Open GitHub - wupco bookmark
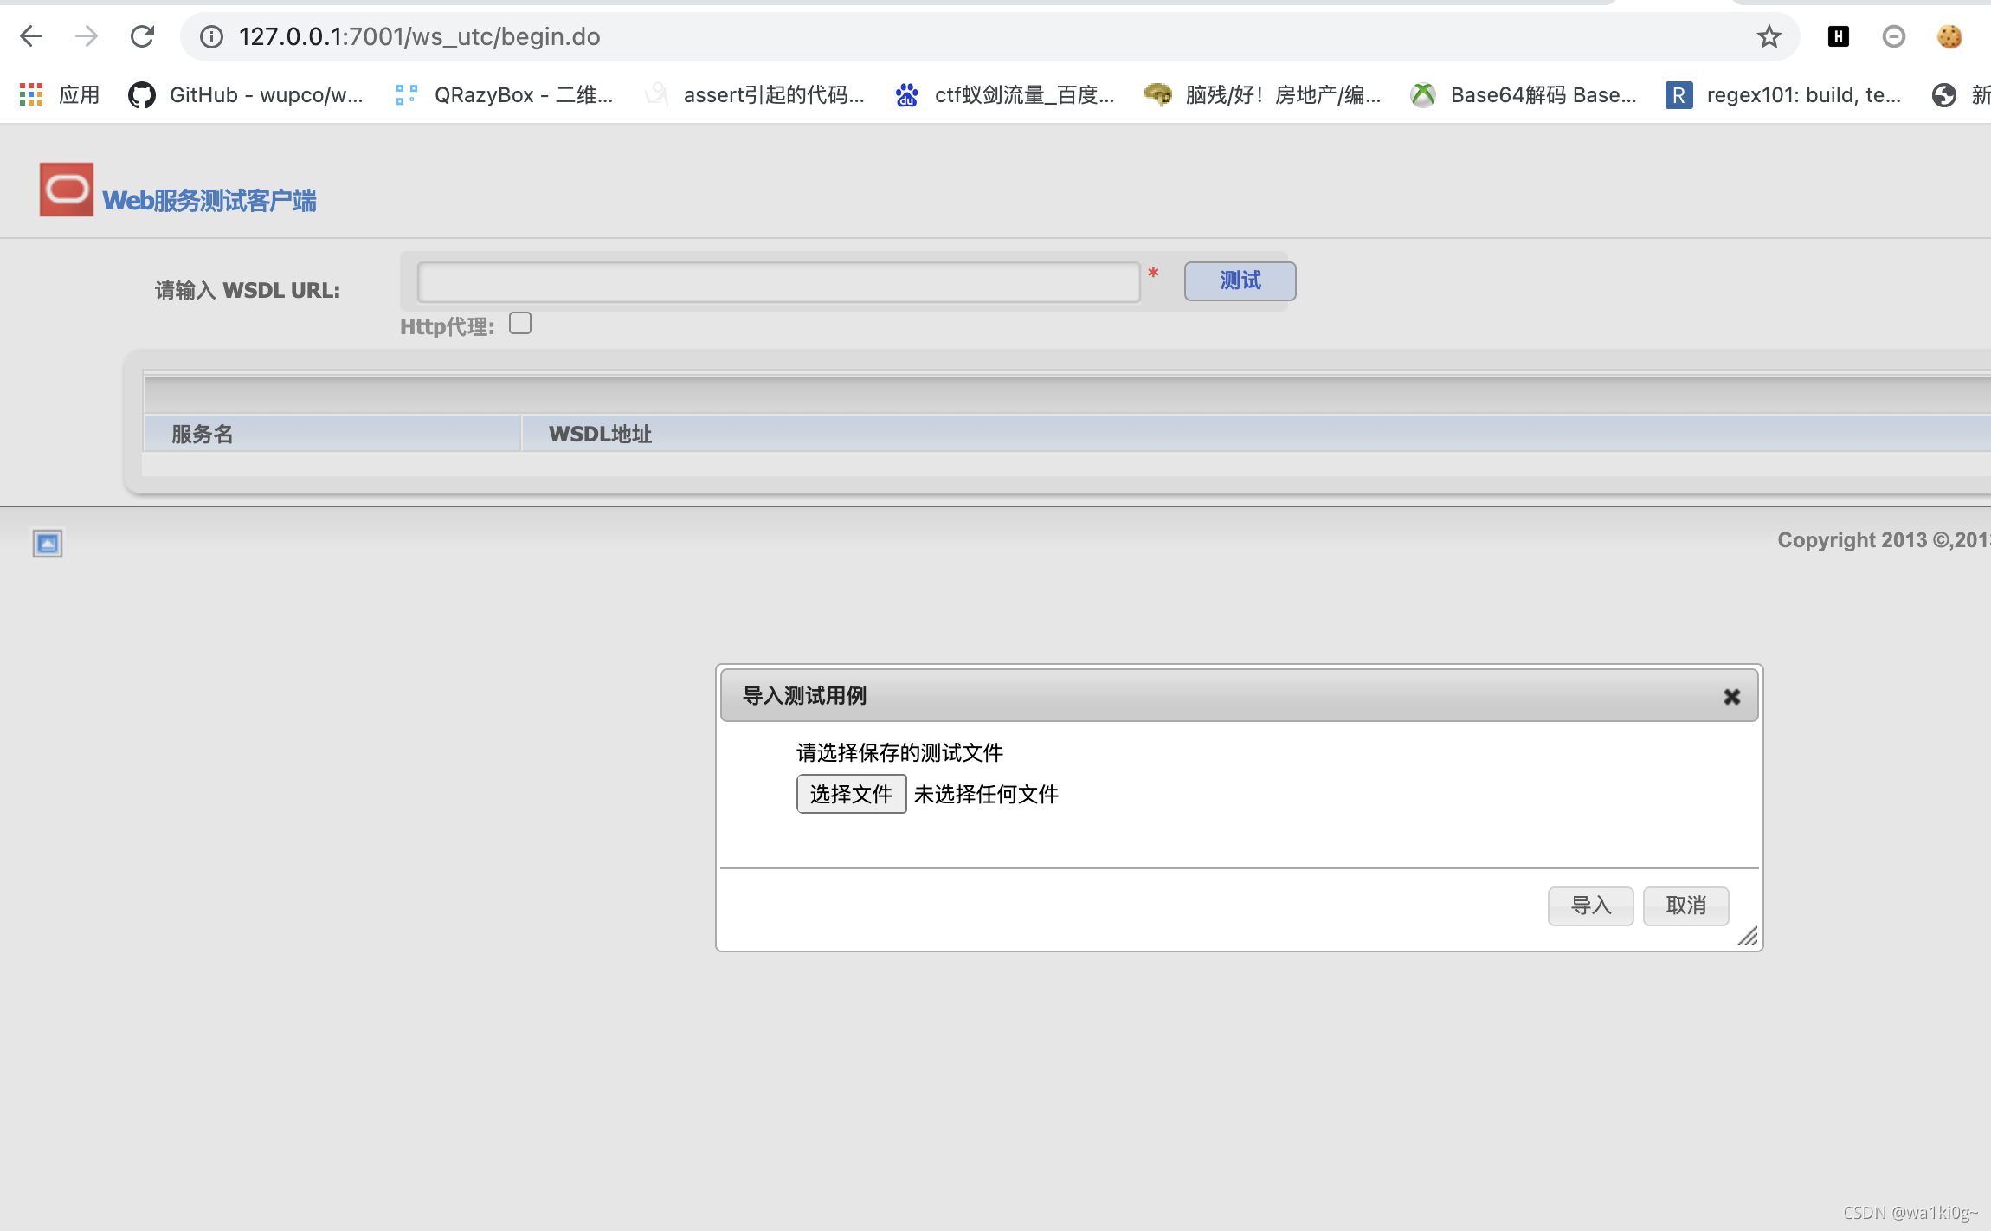This screenshot has height=1231, width=1991. coord(246,94)
